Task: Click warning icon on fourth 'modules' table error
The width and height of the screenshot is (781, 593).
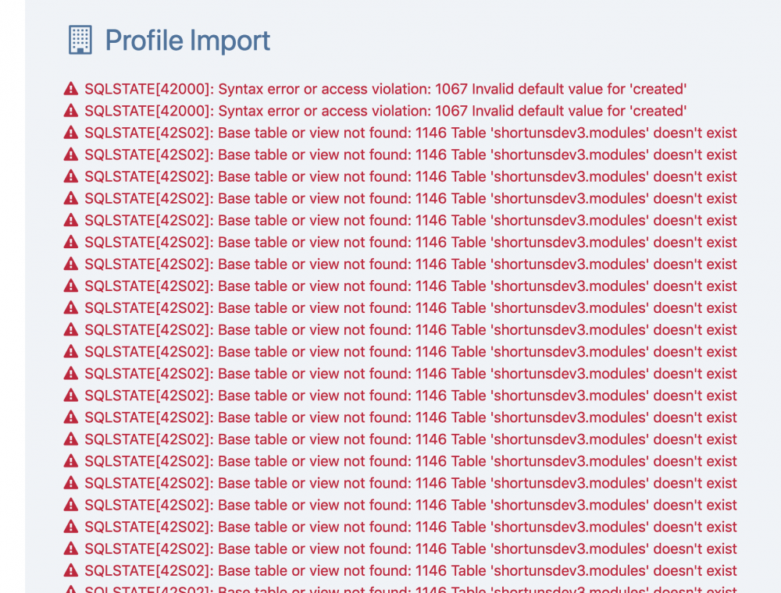Action: (x=71, y=198)
